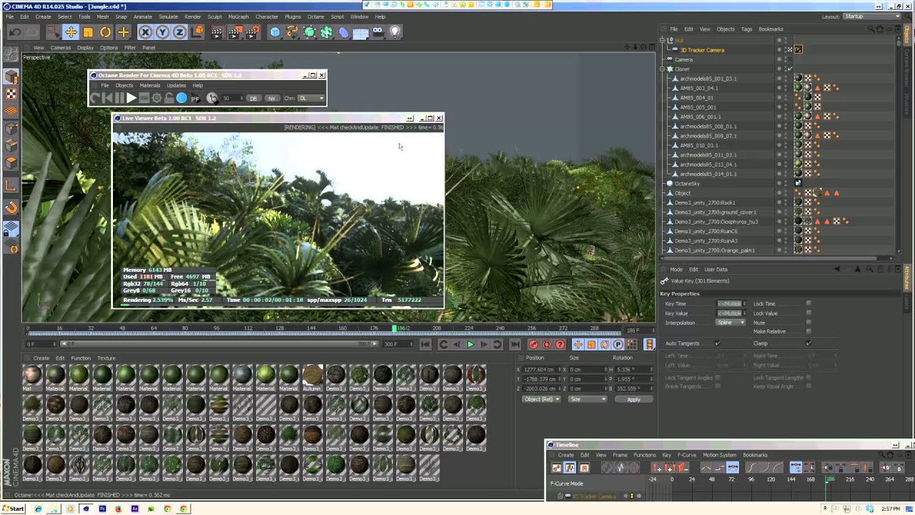Click the NV button in Octane toolbar

click(272, 98)
